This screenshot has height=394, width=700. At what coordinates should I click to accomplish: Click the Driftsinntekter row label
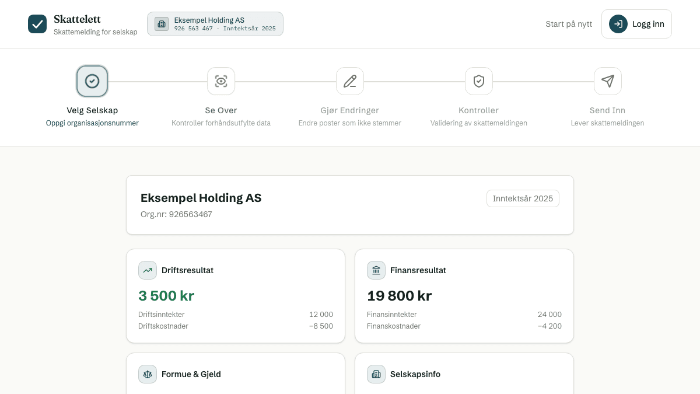162,315
